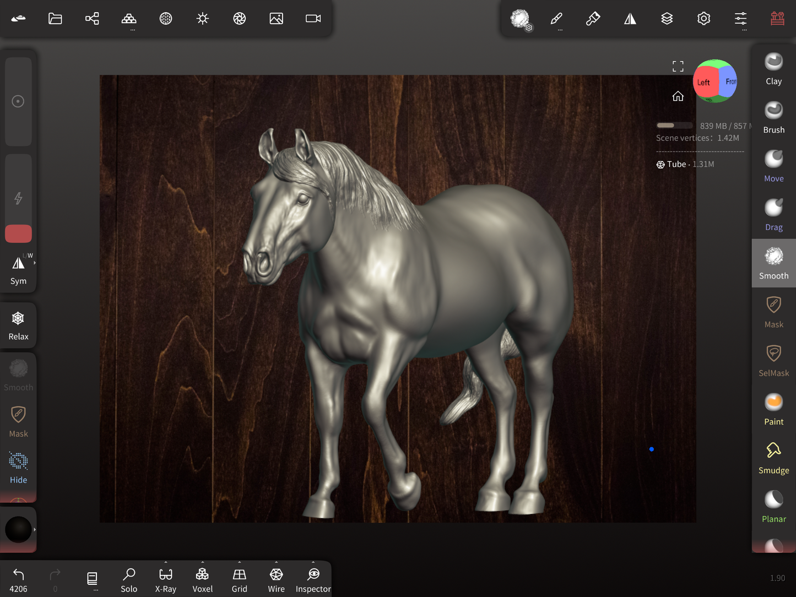
Task: Expand the symmetry options arrow beside Sym
Action: [x=35, y=263]
